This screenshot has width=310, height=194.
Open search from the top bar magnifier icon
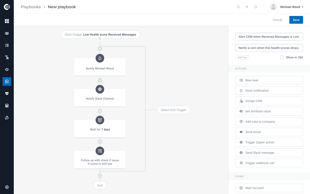pos(238,7)
